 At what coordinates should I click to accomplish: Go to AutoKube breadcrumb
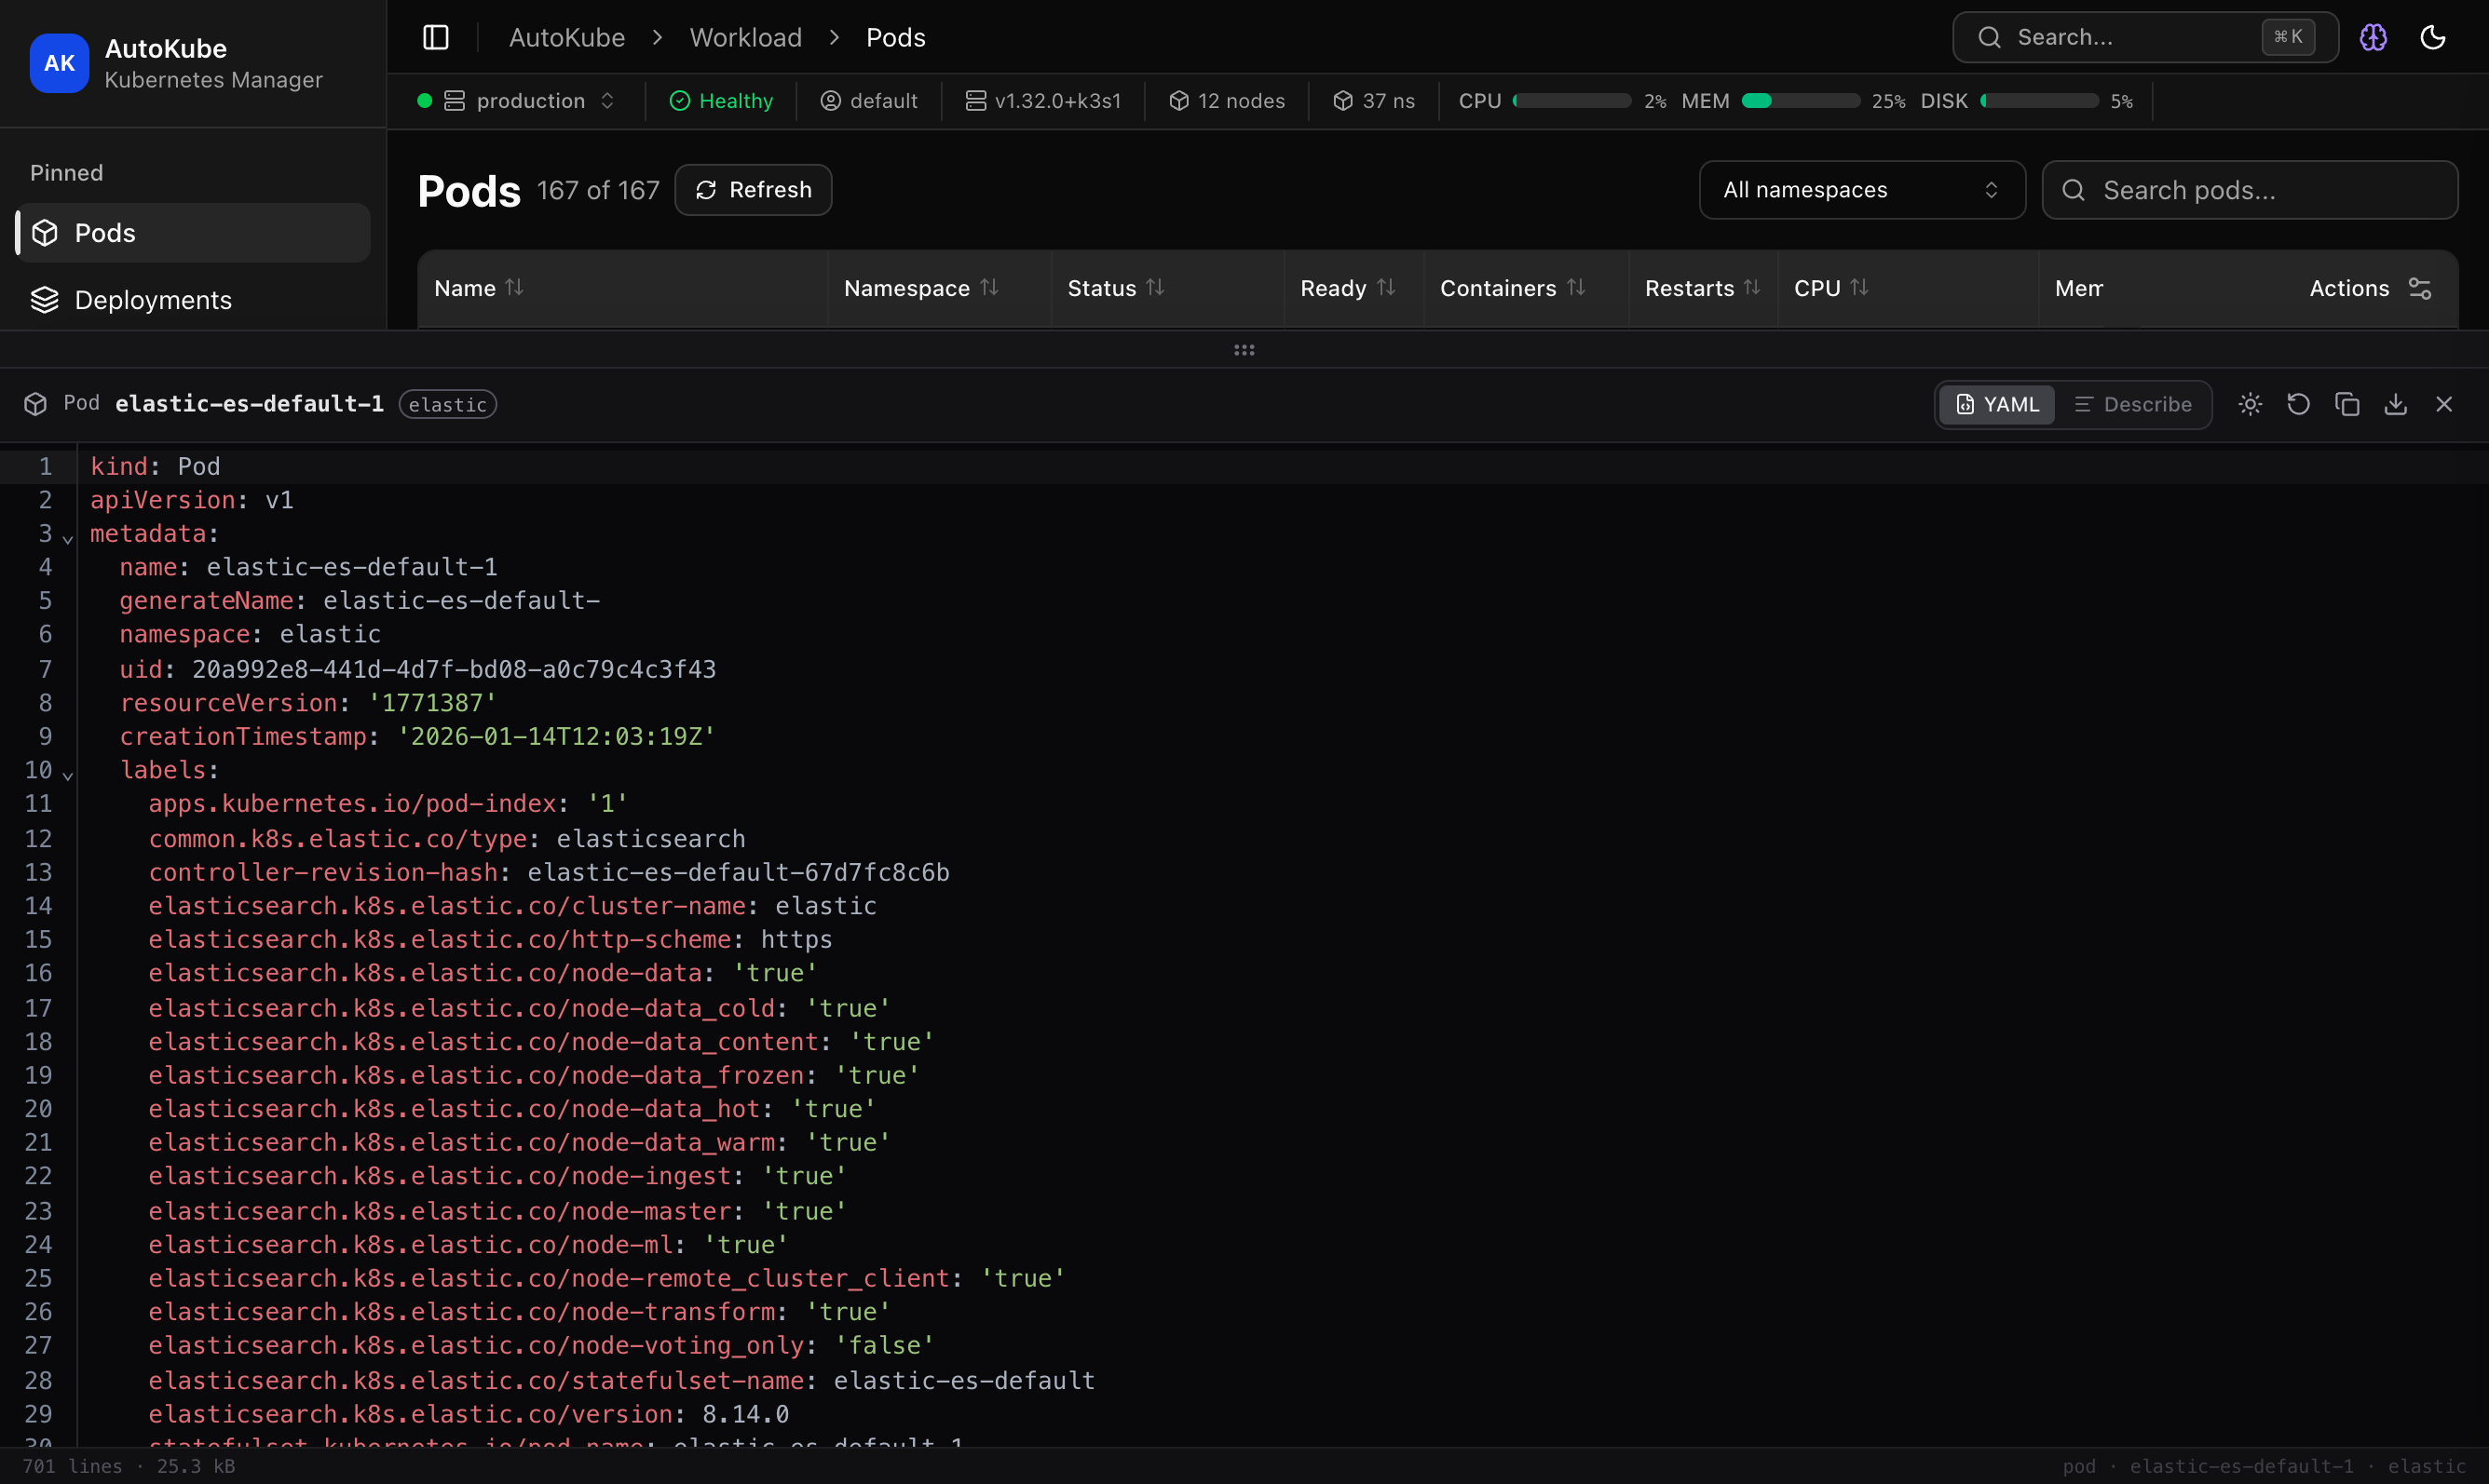(567, 37)
